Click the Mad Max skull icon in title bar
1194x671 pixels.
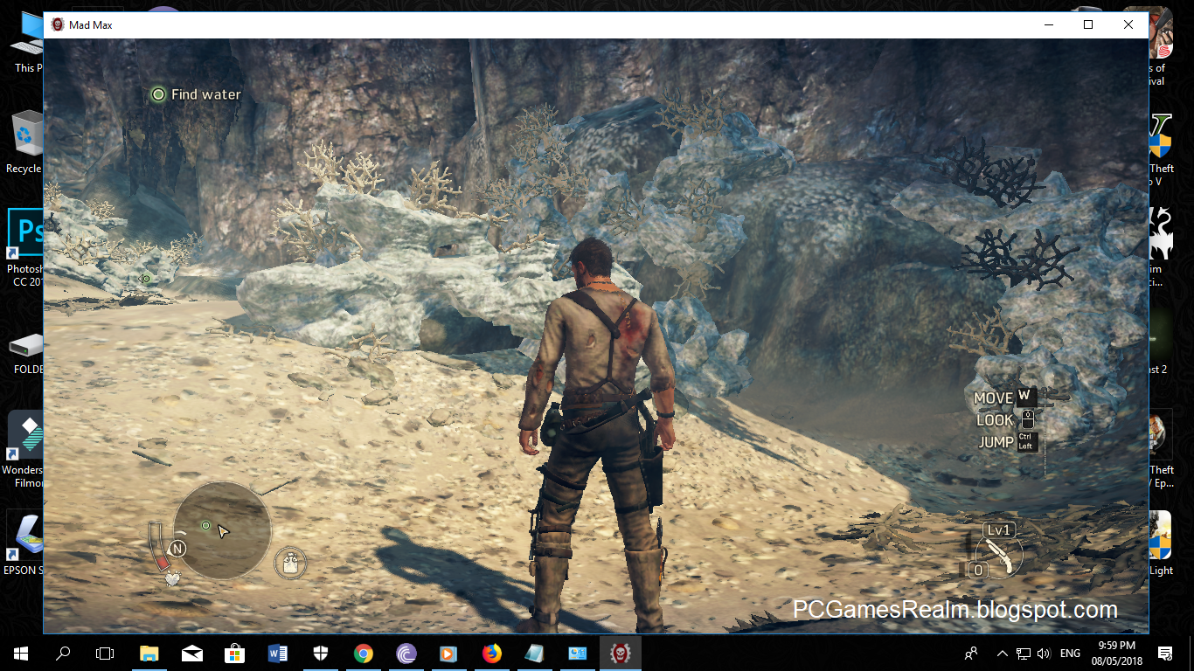coord(58,24)
